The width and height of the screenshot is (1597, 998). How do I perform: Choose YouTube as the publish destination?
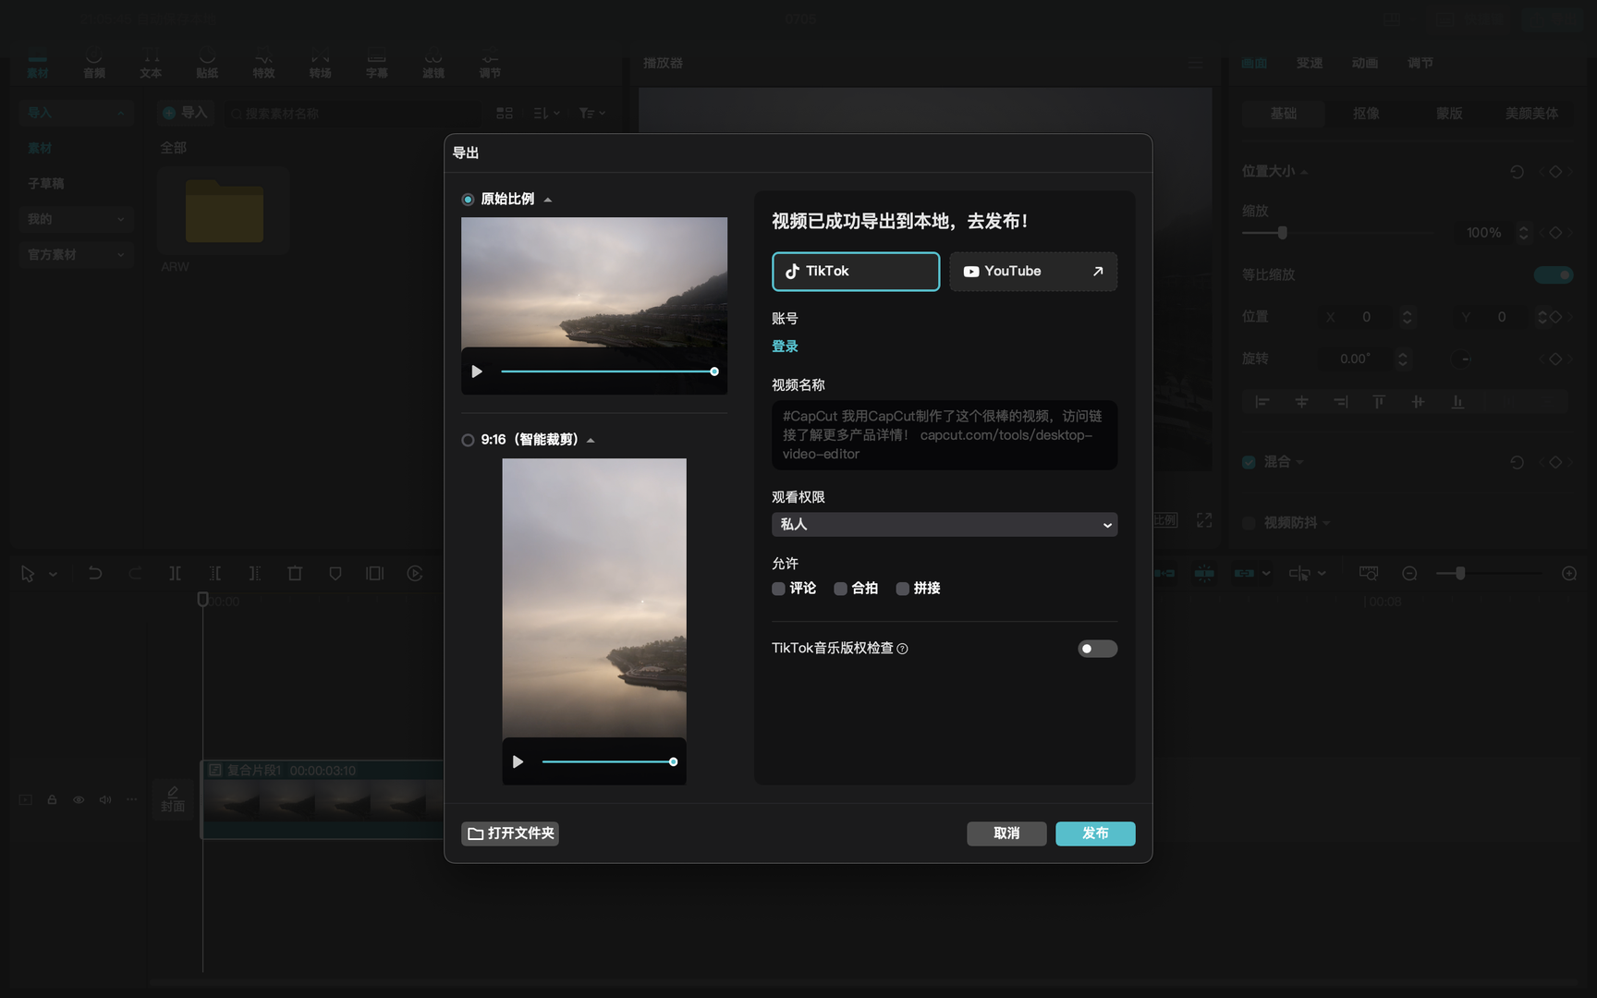click(x=1033, y=272)
